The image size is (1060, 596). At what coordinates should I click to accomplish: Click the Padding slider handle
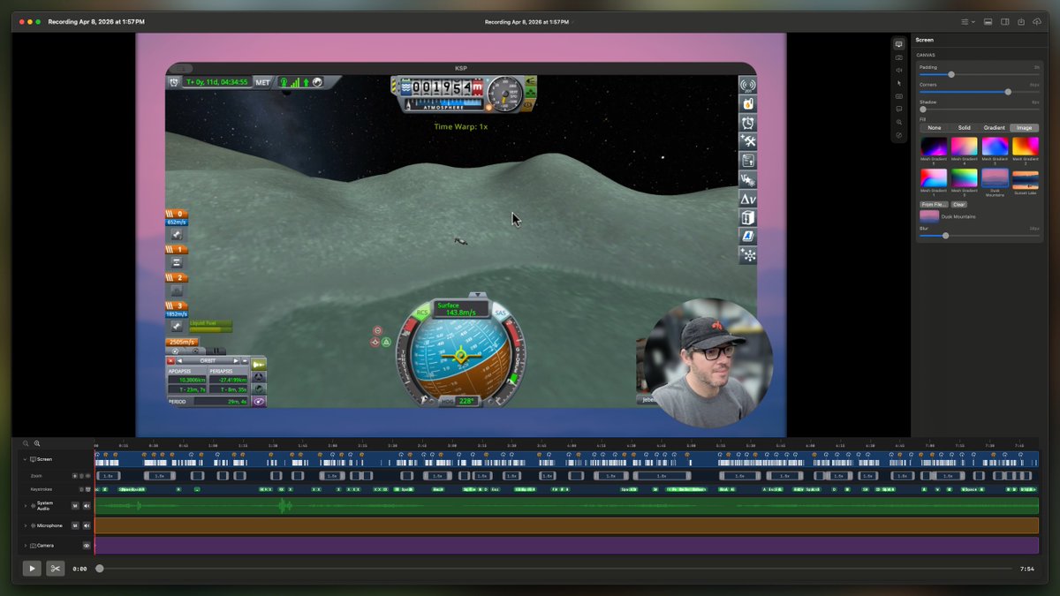coord(951,74)
